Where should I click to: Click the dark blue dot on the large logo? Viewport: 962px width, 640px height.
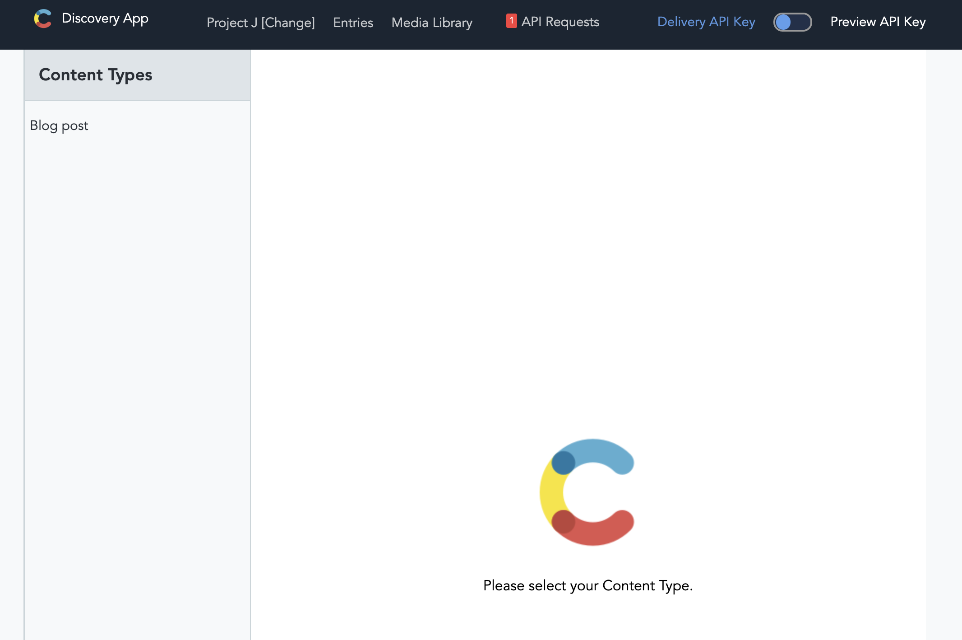[x=563, y=463]
